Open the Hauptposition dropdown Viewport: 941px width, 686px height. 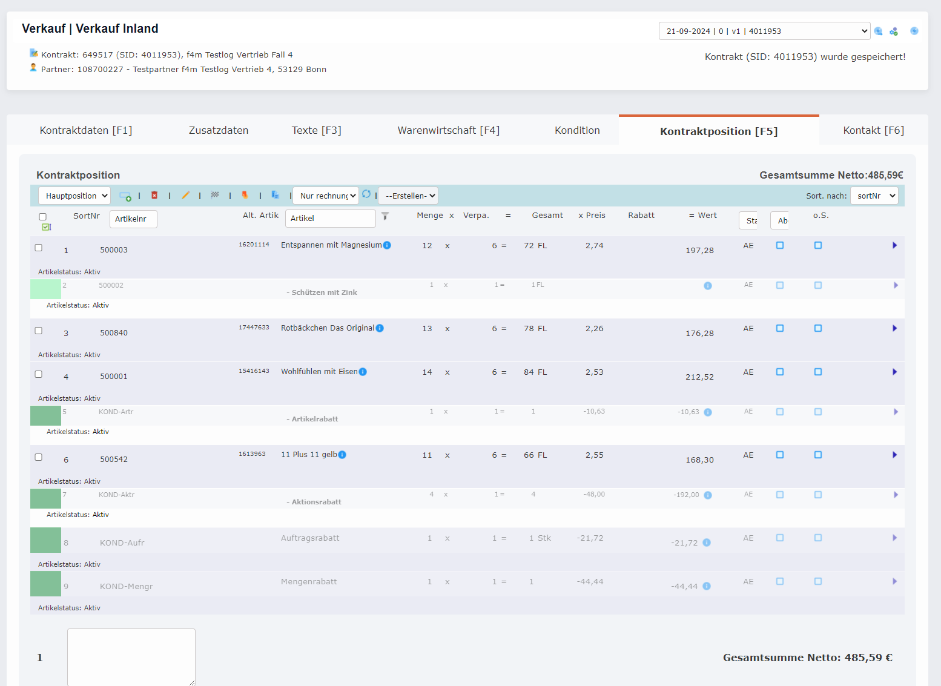(74, 196)
